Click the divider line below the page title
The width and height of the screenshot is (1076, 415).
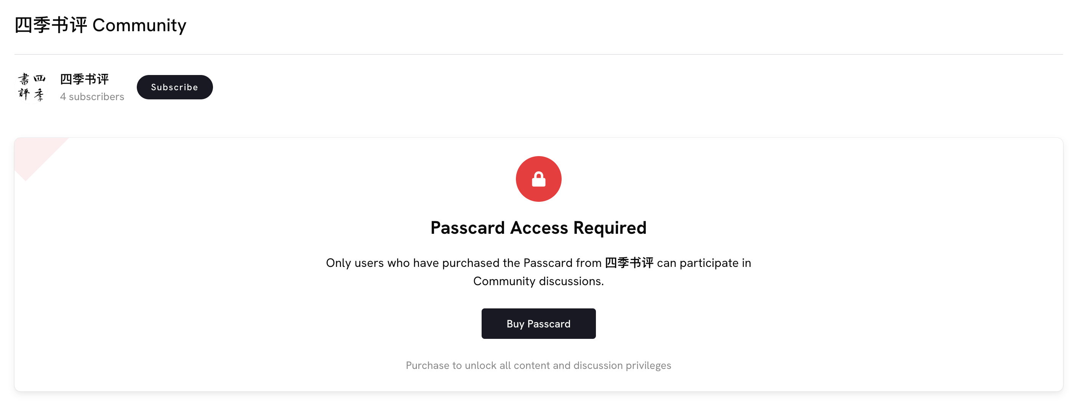[x=538, y=54]
